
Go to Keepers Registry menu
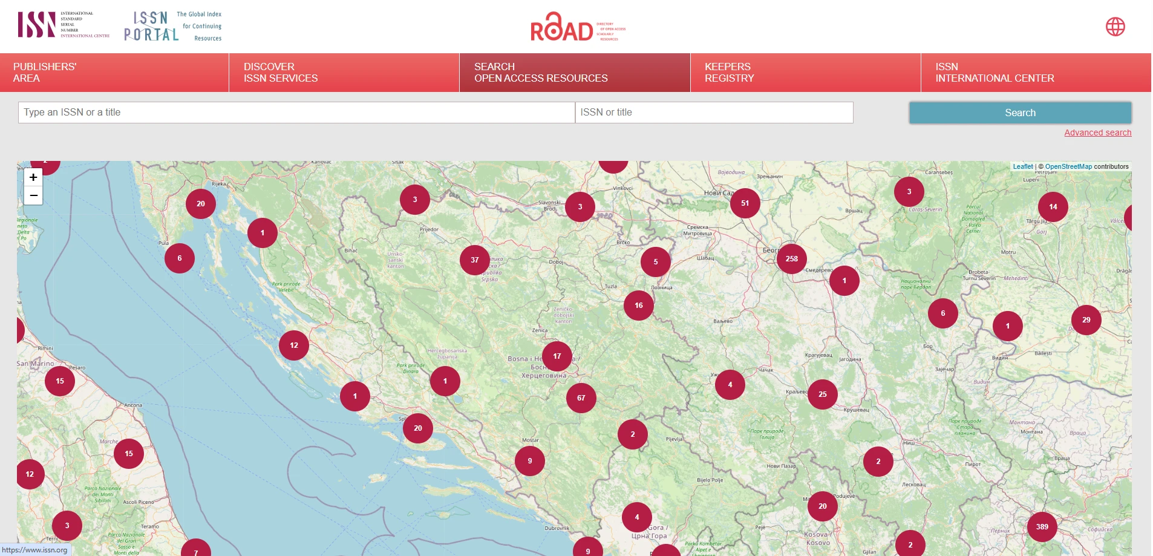(x=805, y=73)
